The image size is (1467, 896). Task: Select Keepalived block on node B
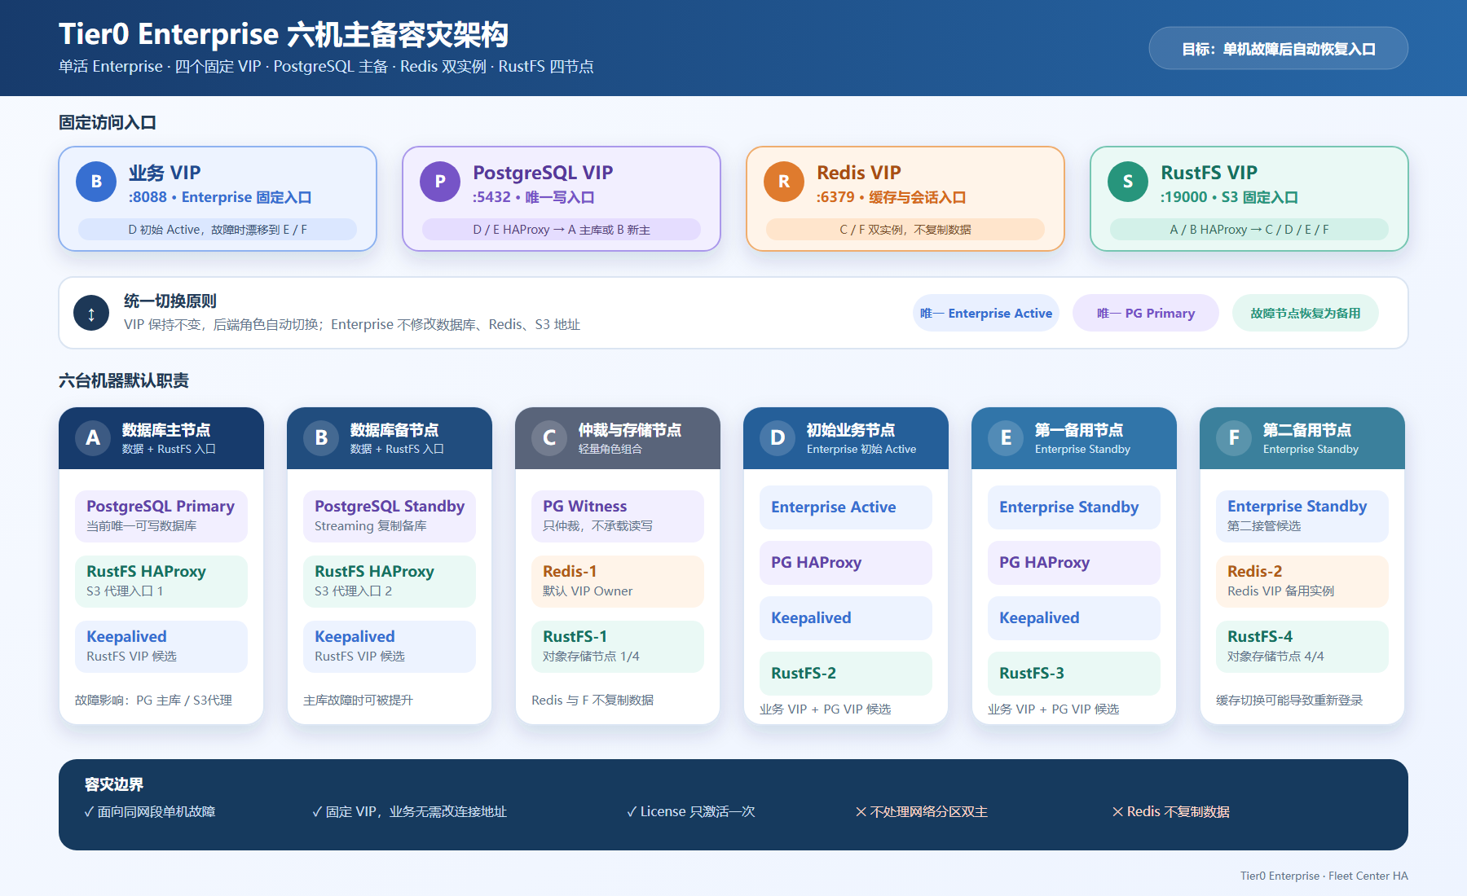(x=390, y=646)
